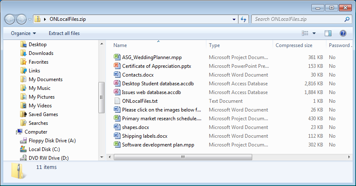356x186 pixels.
Task: Click the Help question mark icon
Action: click(343, 33)
